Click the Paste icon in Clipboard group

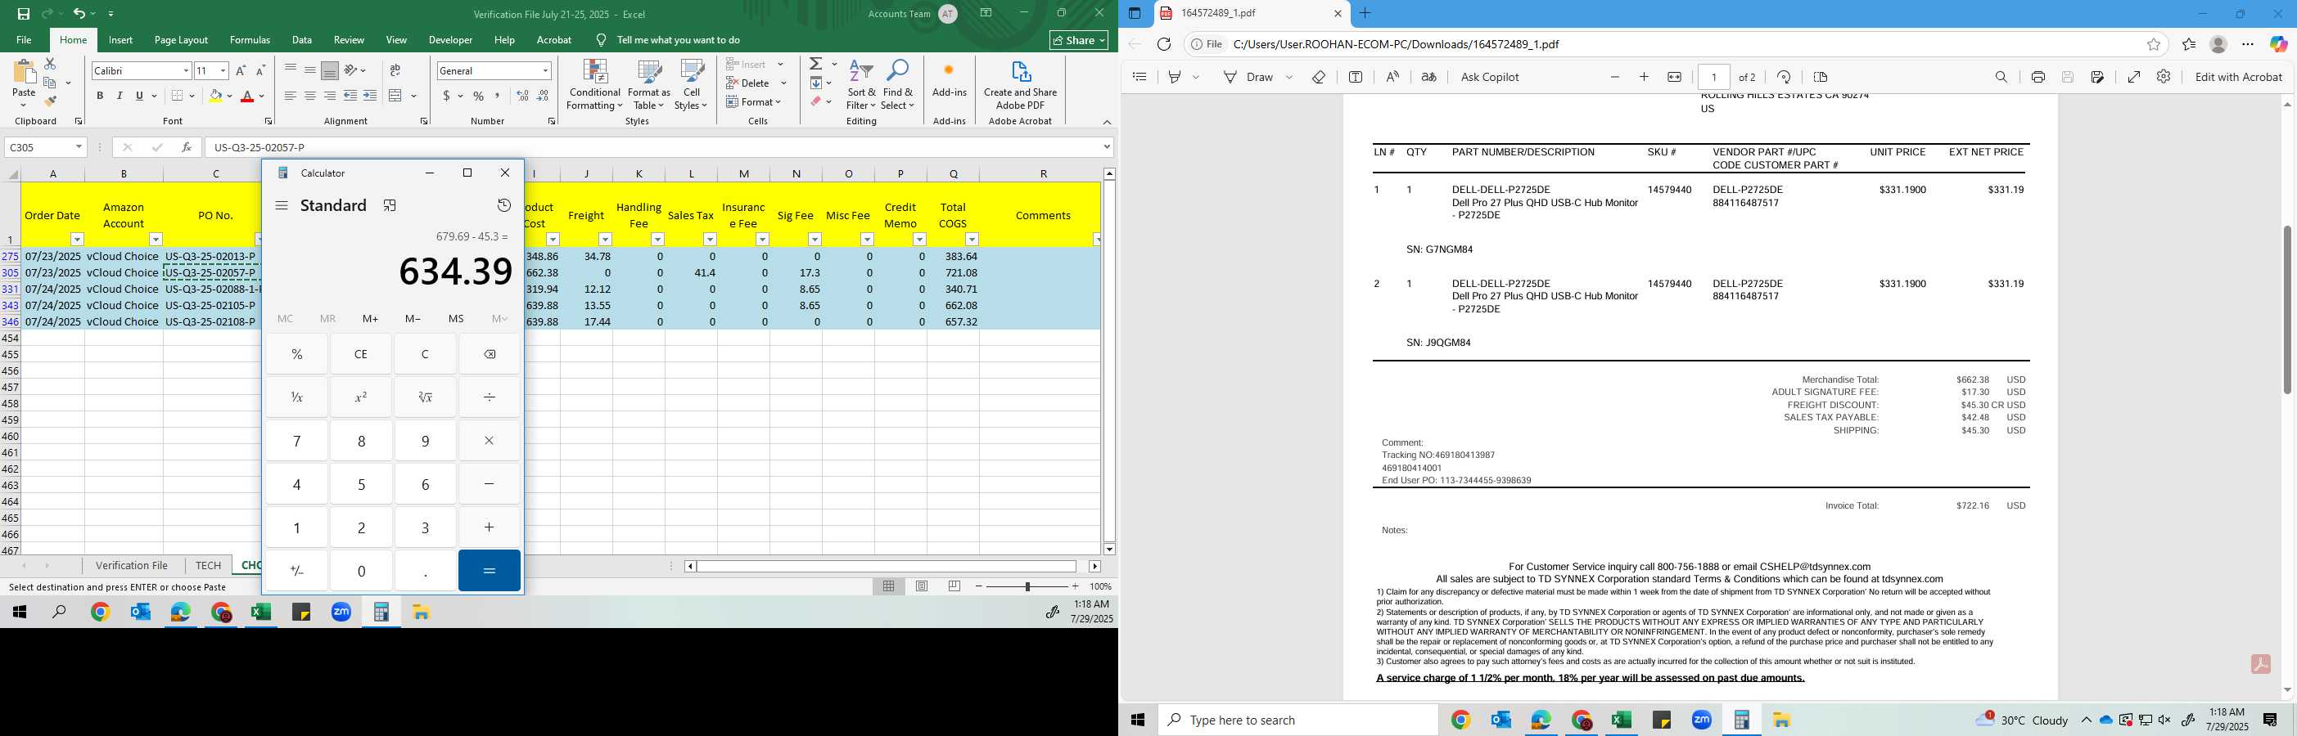click(23, 72)
